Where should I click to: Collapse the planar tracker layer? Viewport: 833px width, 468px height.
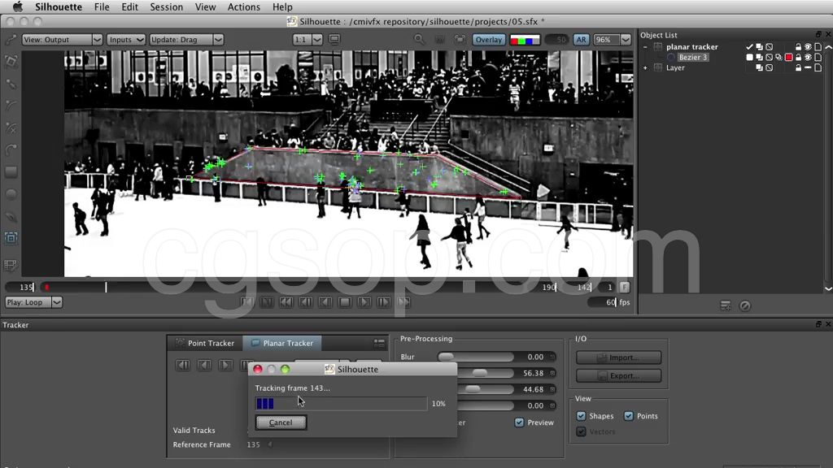tap(645, 46)
